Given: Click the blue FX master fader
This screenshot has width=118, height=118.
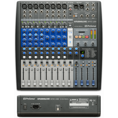Looking at the screenshot, I should 76,83.
